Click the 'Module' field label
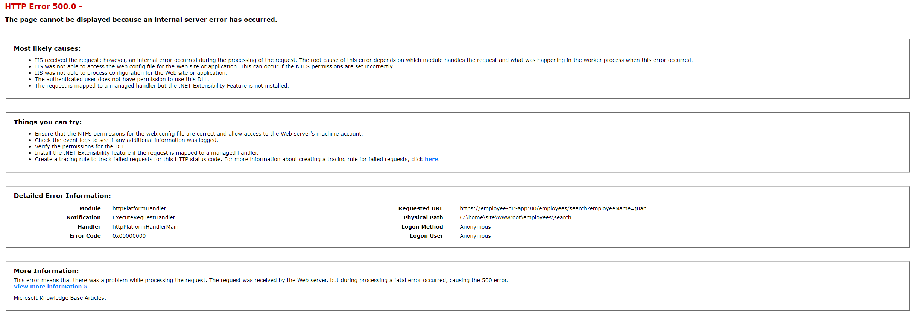Image resolution: width=915 pixels, height=320 pixels. pyautogui.click(x=90, y=208)
